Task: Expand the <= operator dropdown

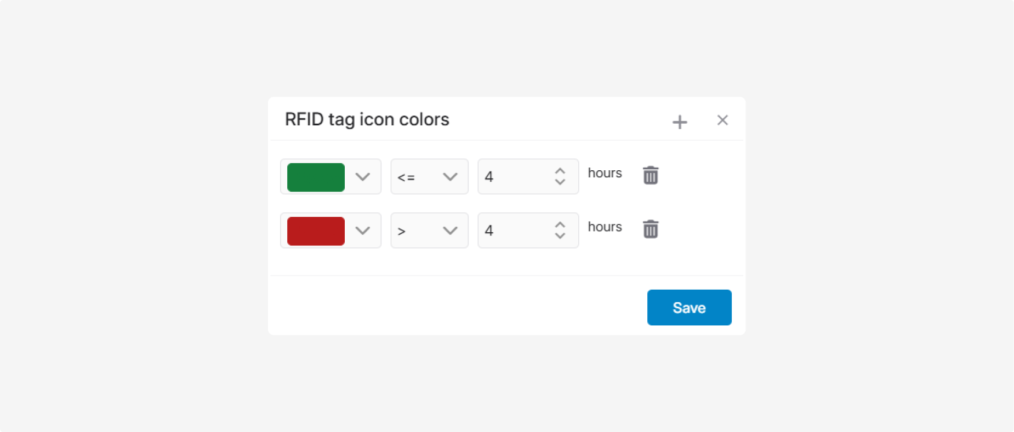Action: pos(429,176)
